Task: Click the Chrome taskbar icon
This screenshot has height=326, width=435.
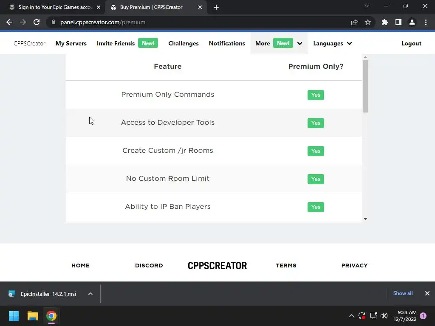Action: pyautogui.click(x=51, y=316)
